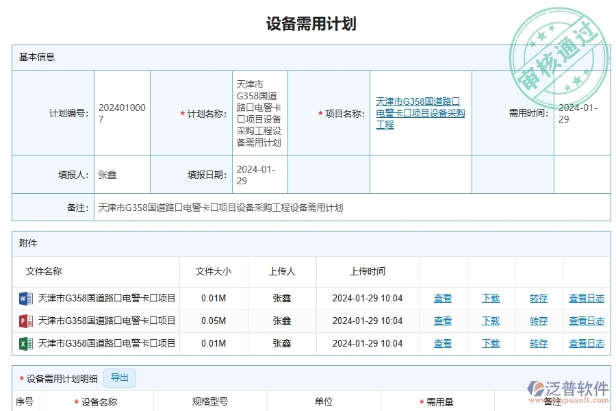Click 转存 on the Excel attachment row
Viewport: 616px width, 411px height.
pos(538,342)
